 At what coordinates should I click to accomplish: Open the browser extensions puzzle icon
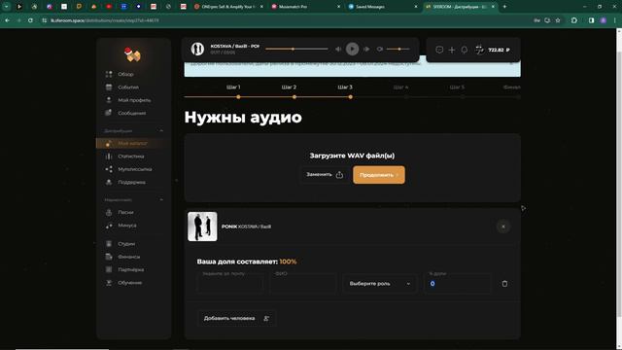(x=574, y=20)
